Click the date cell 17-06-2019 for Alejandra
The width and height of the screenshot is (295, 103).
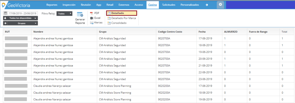tap(205, 39)
